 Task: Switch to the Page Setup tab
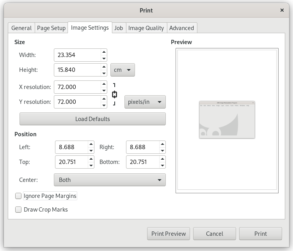click(x=51, y=28)
